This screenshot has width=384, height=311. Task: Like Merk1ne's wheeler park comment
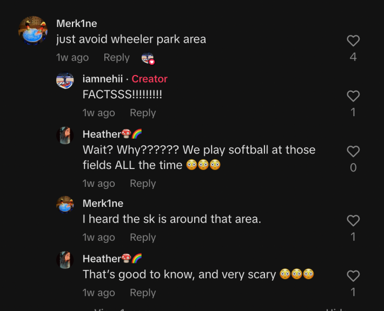tap(353, 40)
